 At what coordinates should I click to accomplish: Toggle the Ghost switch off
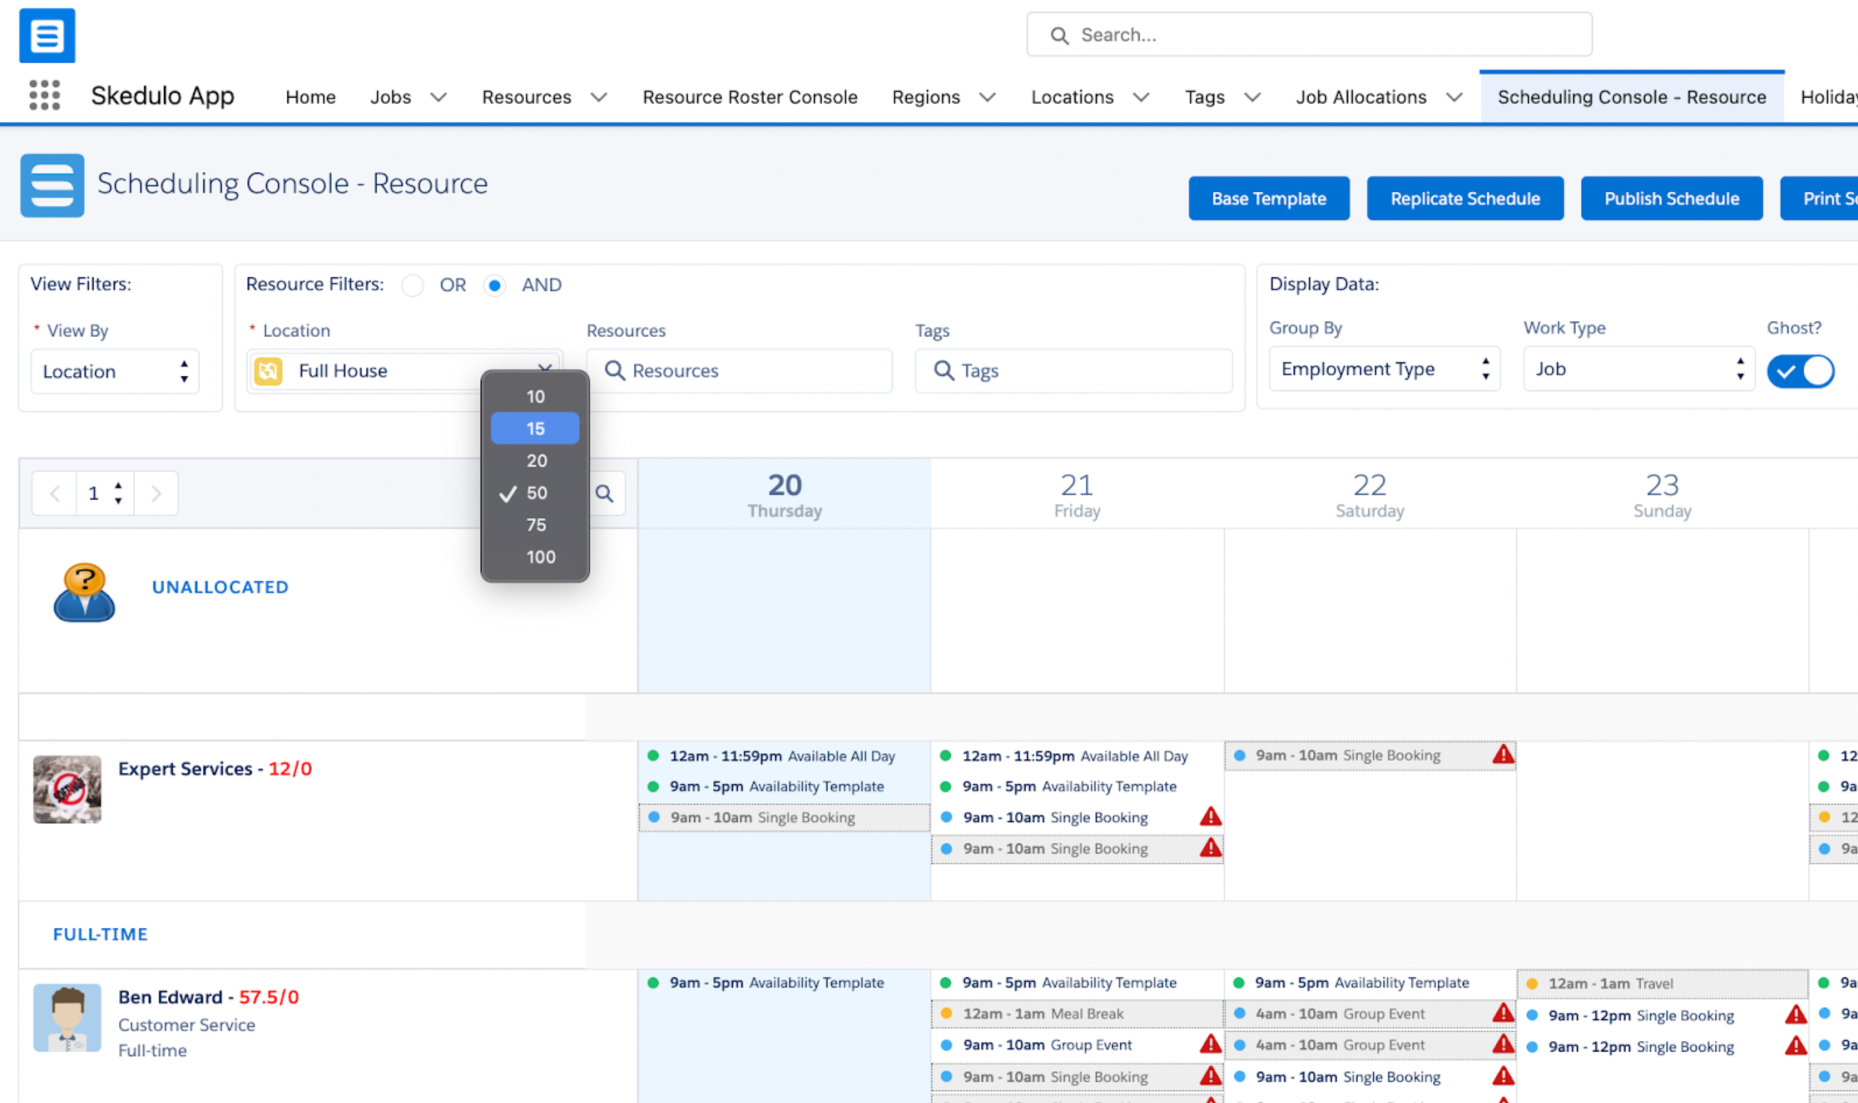tap(1800, 371)
